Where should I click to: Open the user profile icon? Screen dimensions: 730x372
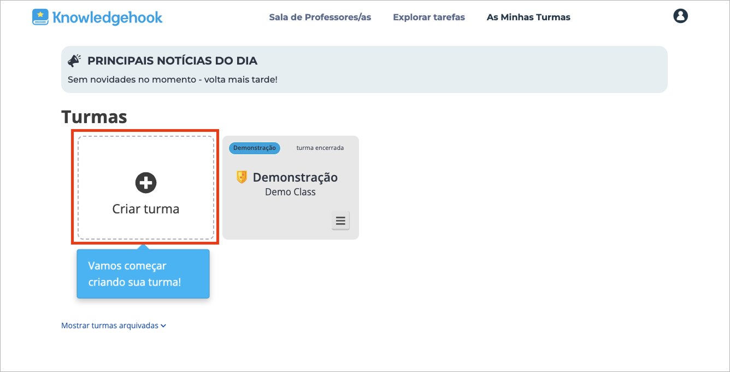(680, 16)
